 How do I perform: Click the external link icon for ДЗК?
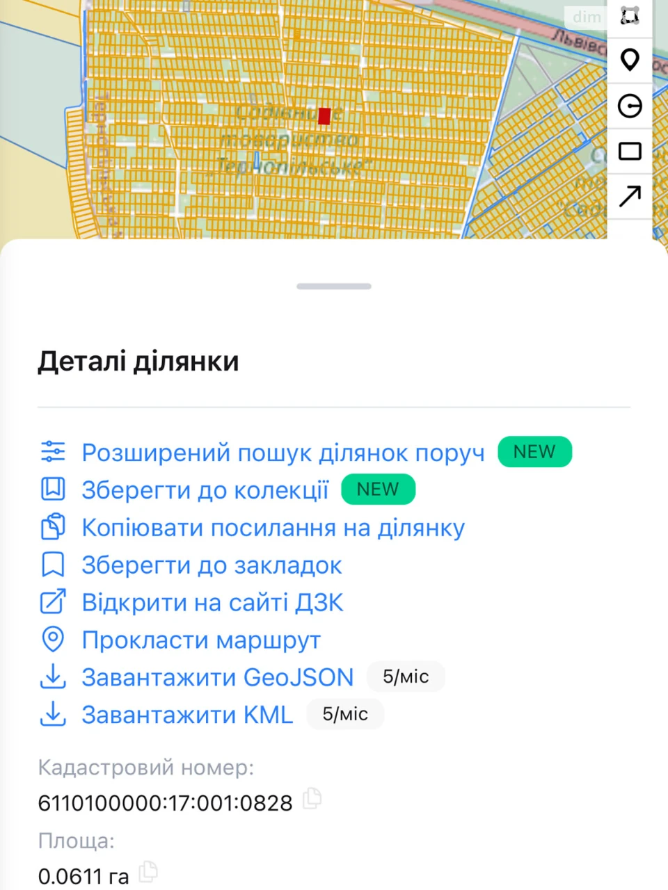pyautogui.click(x=53, y=602)
